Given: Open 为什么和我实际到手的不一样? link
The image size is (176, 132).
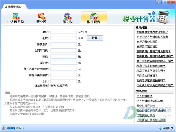Looking at the screenshot, I should 155,61.
